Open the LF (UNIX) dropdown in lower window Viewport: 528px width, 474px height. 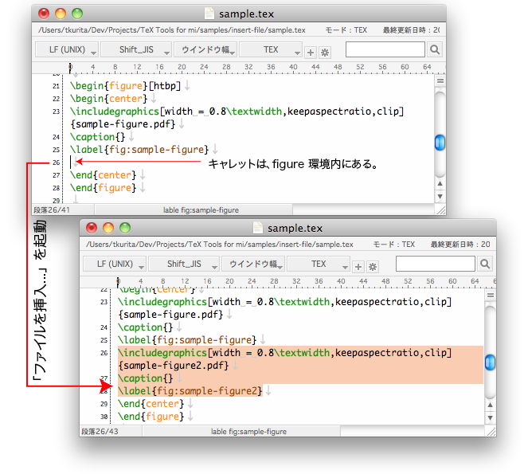(112, 264)
